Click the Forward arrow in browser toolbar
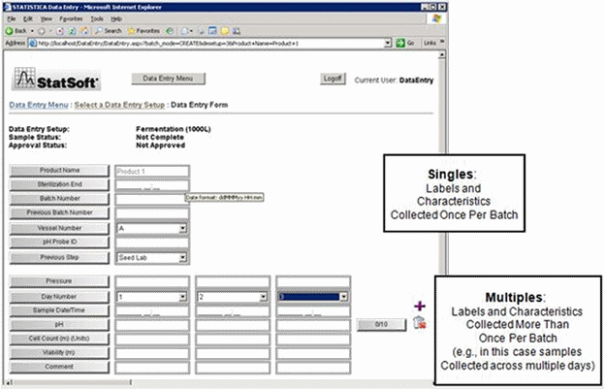Screen dimensions: 605x390 42,31
